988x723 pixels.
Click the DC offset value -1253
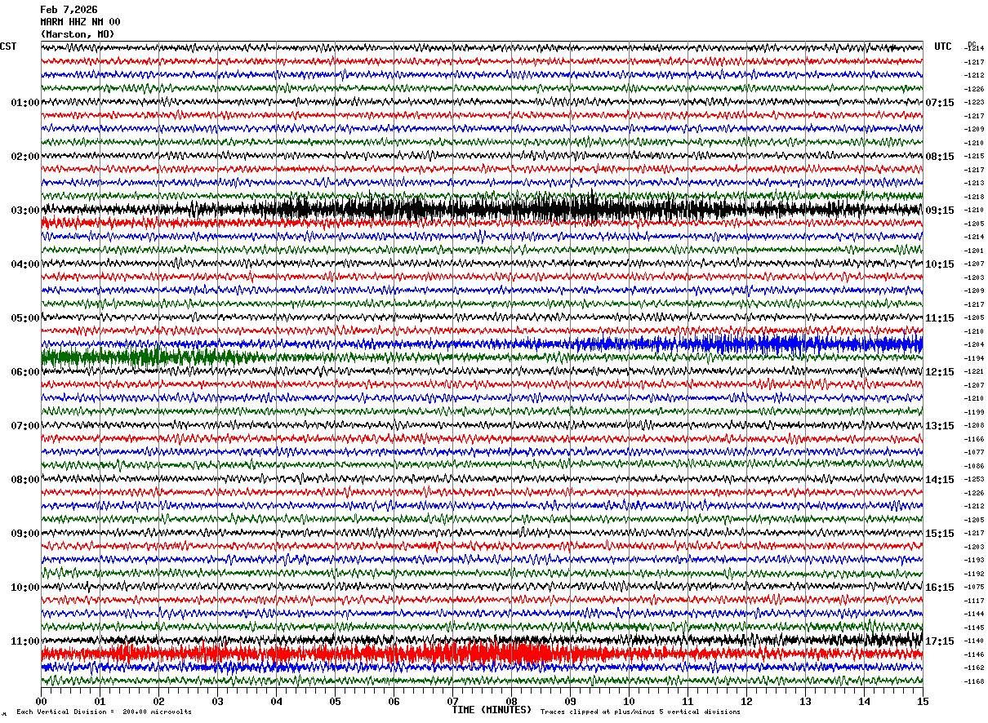click(x=974, y=480)
